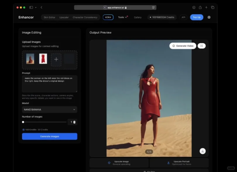Screen dimensions: 237x172
Task: Click the number of images stepper
Action: pyautogui.click(x=74, y=122)
